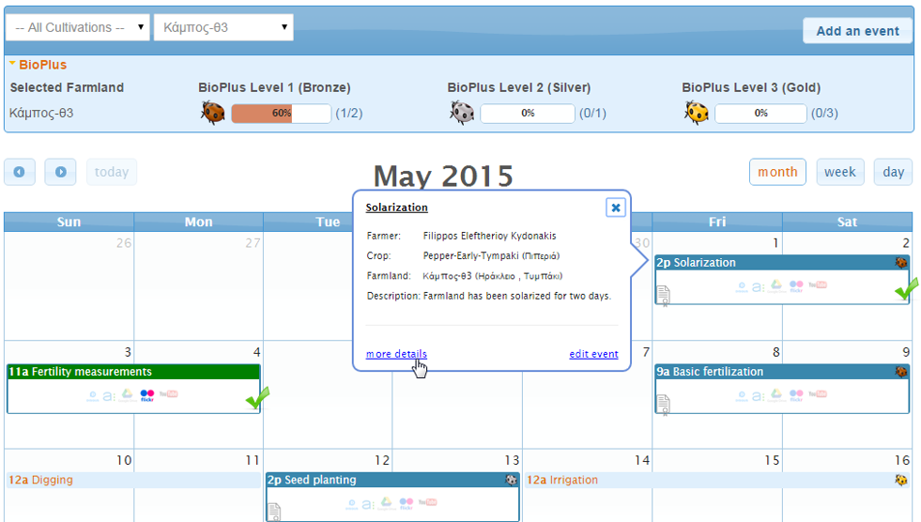Click gold ladybug badge on Irrigation event
This screenshot has height=522, width=921.
tap(901, 480)
